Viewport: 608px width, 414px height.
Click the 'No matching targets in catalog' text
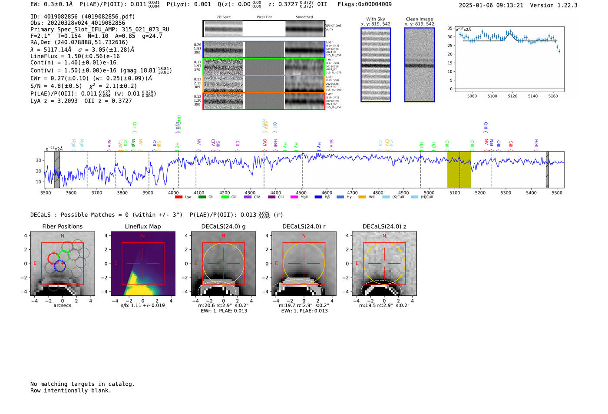point(83,384)
